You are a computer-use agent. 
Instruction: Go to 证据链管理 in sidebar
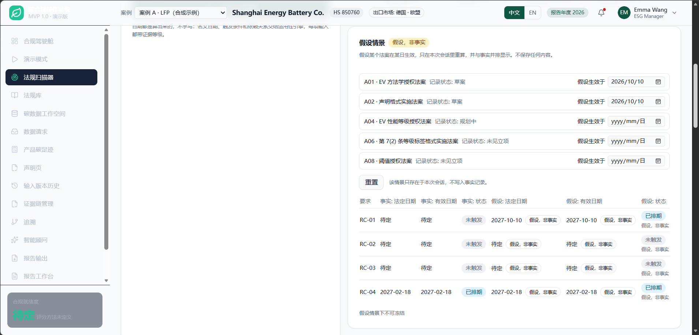[x=51, y=204]
